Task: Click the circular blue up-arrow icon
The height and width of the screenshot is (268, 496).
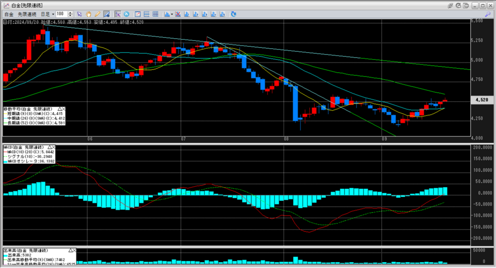Action: coord(127,14)
